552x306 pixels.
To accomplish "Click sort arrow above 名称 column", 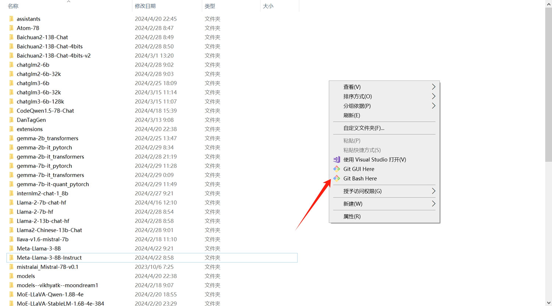I will click(68, 1).
